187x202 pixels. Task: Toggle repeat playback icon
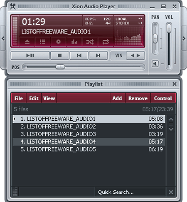[x=106, y=41]
